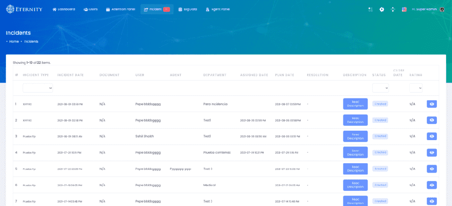Open the Rating filter dropdown
Screen dimensions: 452x206
pos(416,88)
